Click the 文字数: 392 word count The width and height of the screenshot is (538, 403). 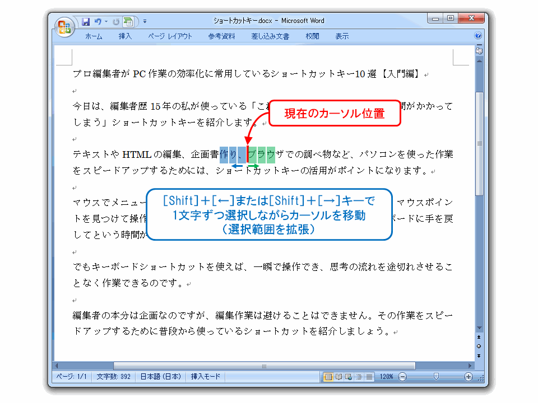click(114, 377)
